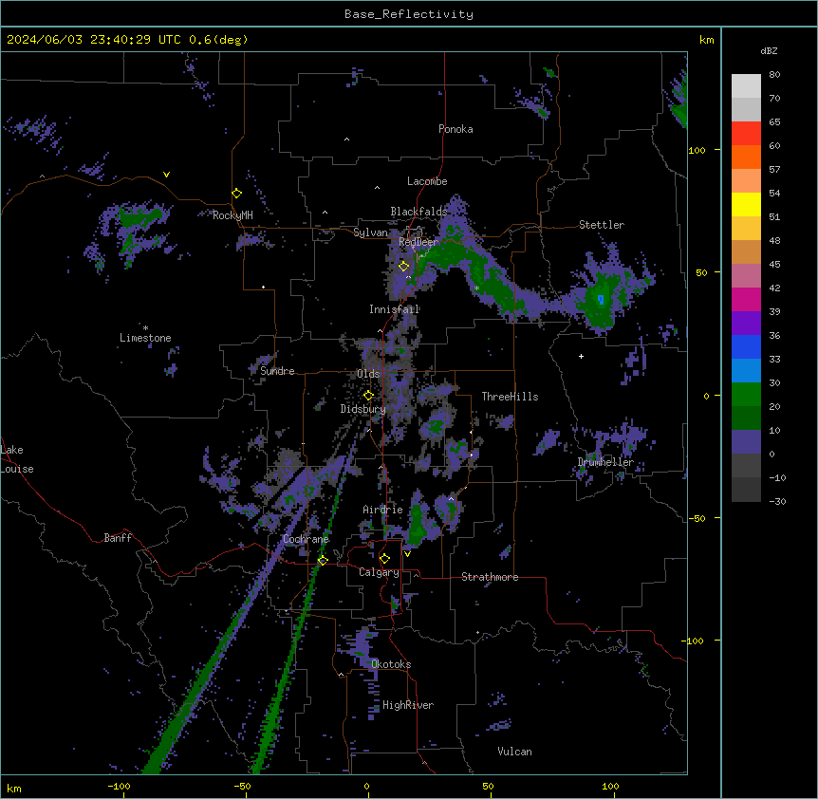This screenshot has height=799, width=818.
Task: Click the -100 tick on the bottom axis
Action: (x=120, y=787)
